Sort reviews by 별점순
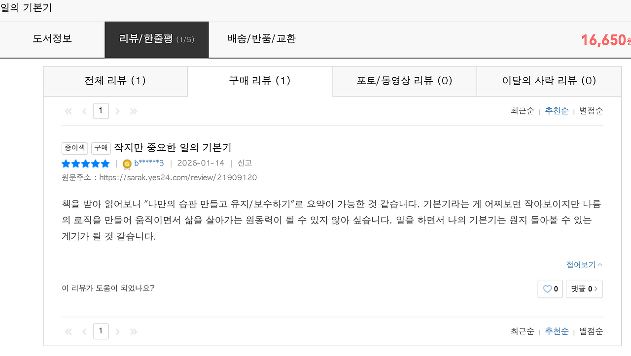 pos(591,111)
